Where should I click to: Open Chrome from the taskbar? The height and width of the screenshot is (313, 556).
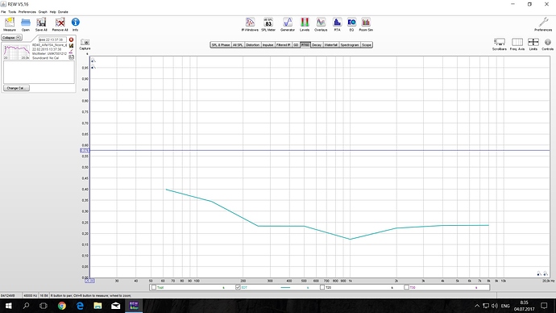click(x=62, y=306)
